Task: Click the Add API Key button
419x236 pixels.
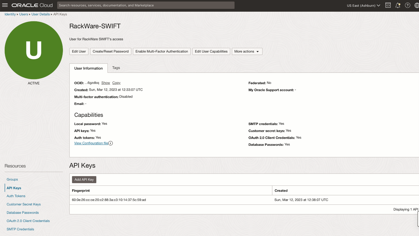Action: point(84,180)
